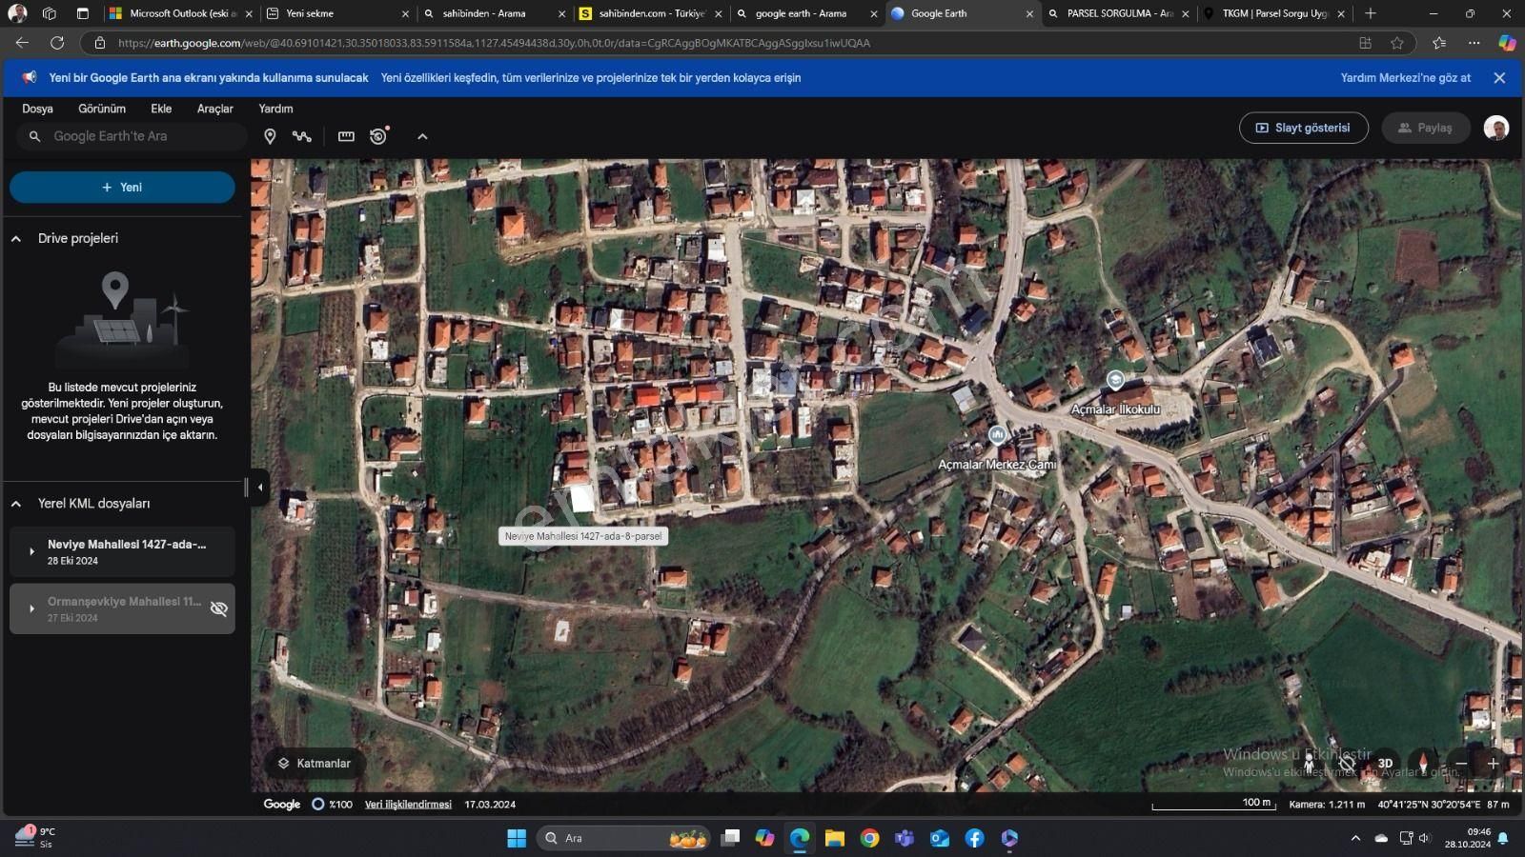Viewport: 1525px width, 857px height.
Task: Click the 40°41'25"N 30°20'54"E coordinates readout
Action: coord(1428,805)
